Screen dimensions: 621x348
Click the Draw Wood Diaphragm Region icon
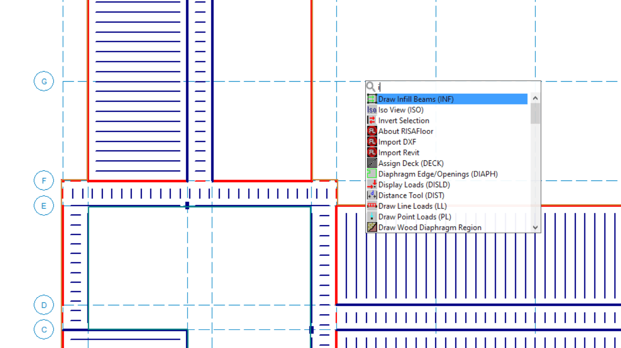pos(372,227)
